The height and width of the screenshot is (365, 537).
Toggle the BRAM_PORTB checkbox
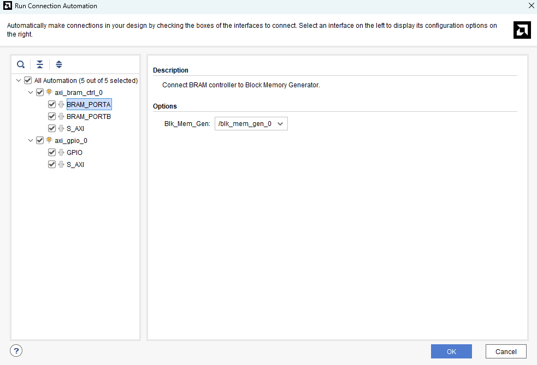pos(52,117)
